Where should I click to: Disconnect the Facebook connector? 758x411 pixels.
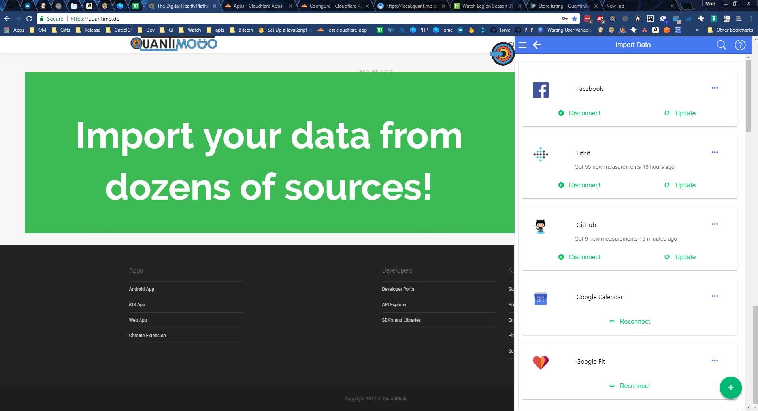579,113
